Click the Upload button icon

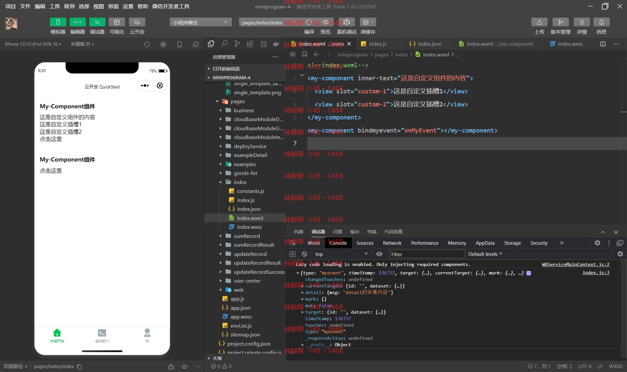click(x=539, y=22)
